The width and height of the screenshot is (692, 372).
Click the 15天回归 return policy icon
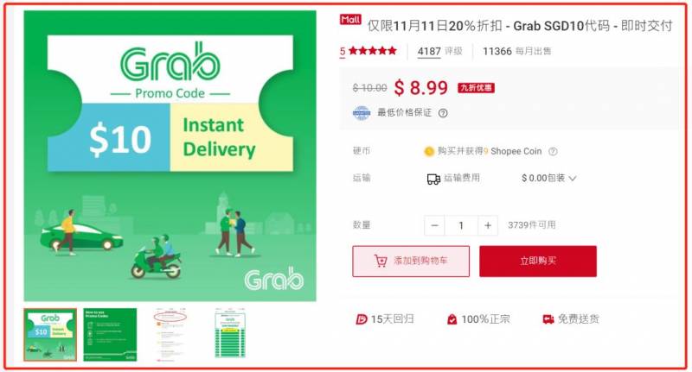tap(361, 319)
